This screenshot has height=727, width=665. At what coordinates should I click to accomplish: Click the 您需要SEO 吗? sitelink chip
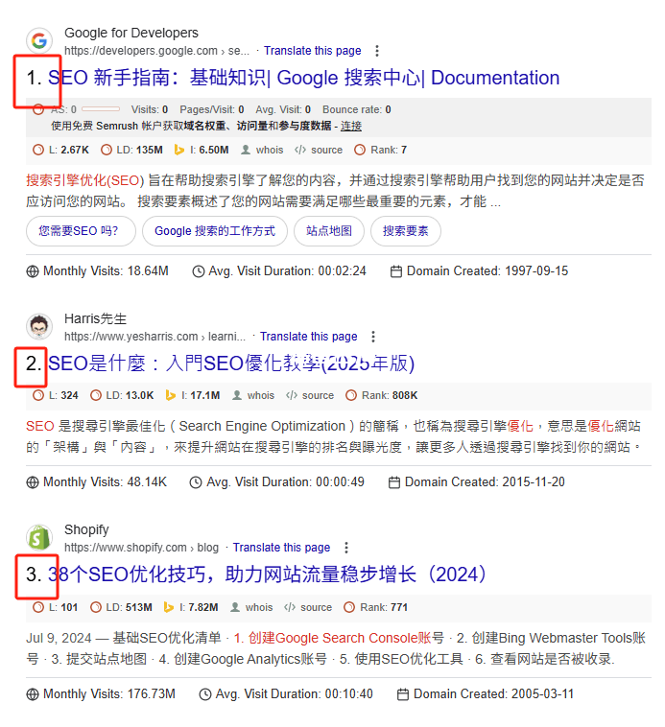(x=81, y=231)
